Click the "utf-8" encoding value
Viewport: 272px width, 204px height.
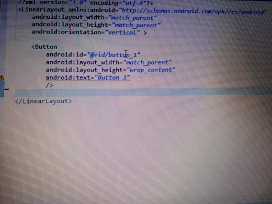pyautogui.click(x=135, y=3)
